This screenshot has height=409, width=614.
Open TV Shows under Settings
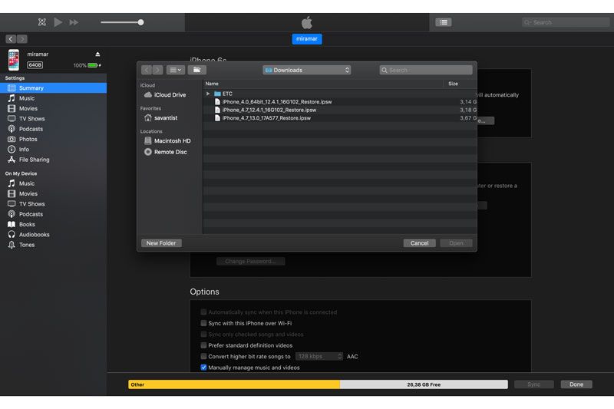point(53,119)
